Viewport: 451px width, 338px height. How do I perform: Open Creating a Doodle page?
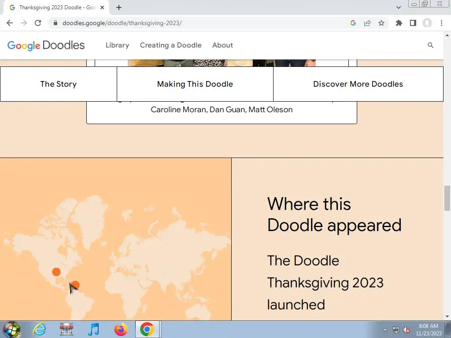[x=170, y=45]
